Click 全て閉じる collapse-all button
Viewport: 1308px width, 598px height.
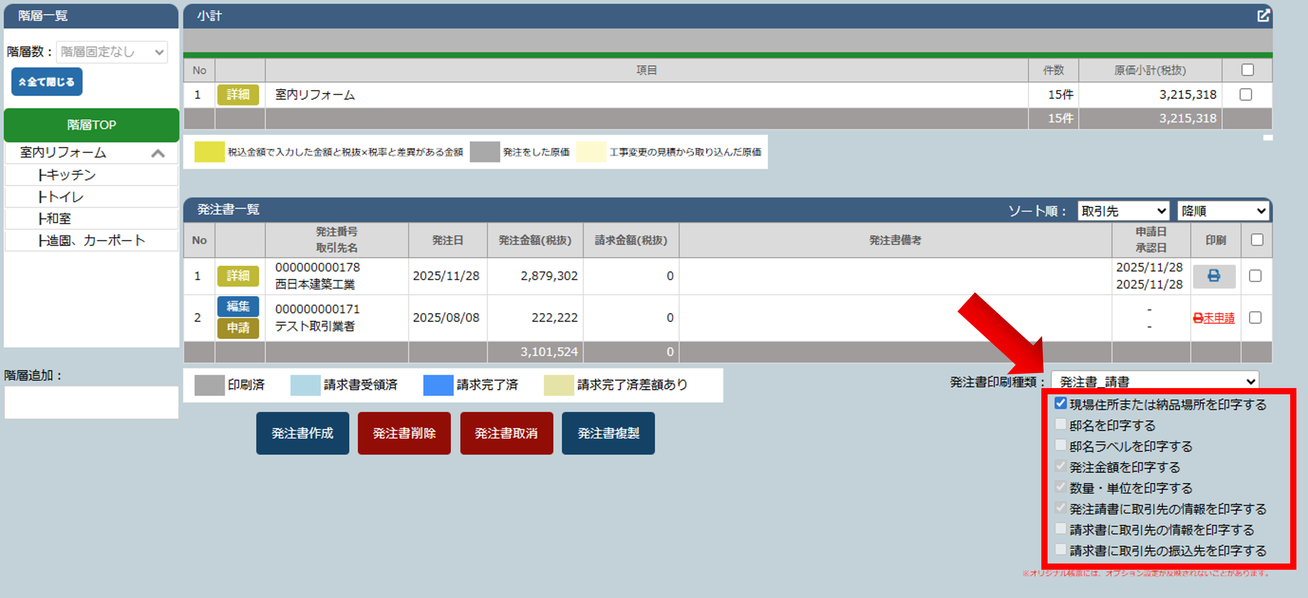pyautogui.click(x=47, y=82)
